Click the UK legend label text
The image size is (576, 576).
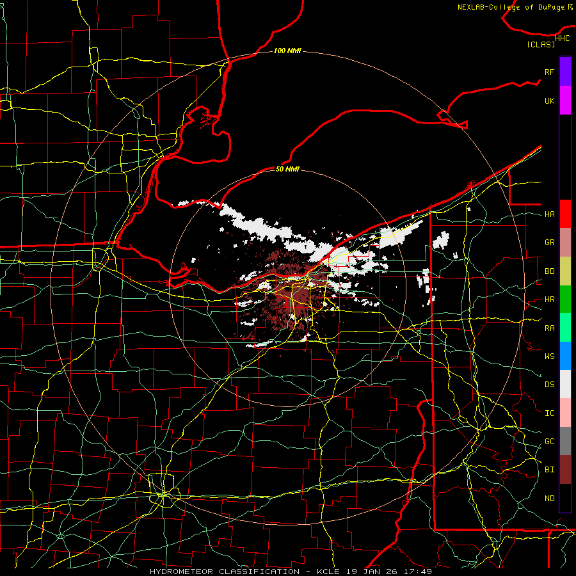tap(549, 100)
